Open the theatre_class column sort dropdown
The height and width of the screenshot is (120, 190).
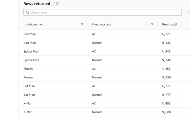point(152,24)
